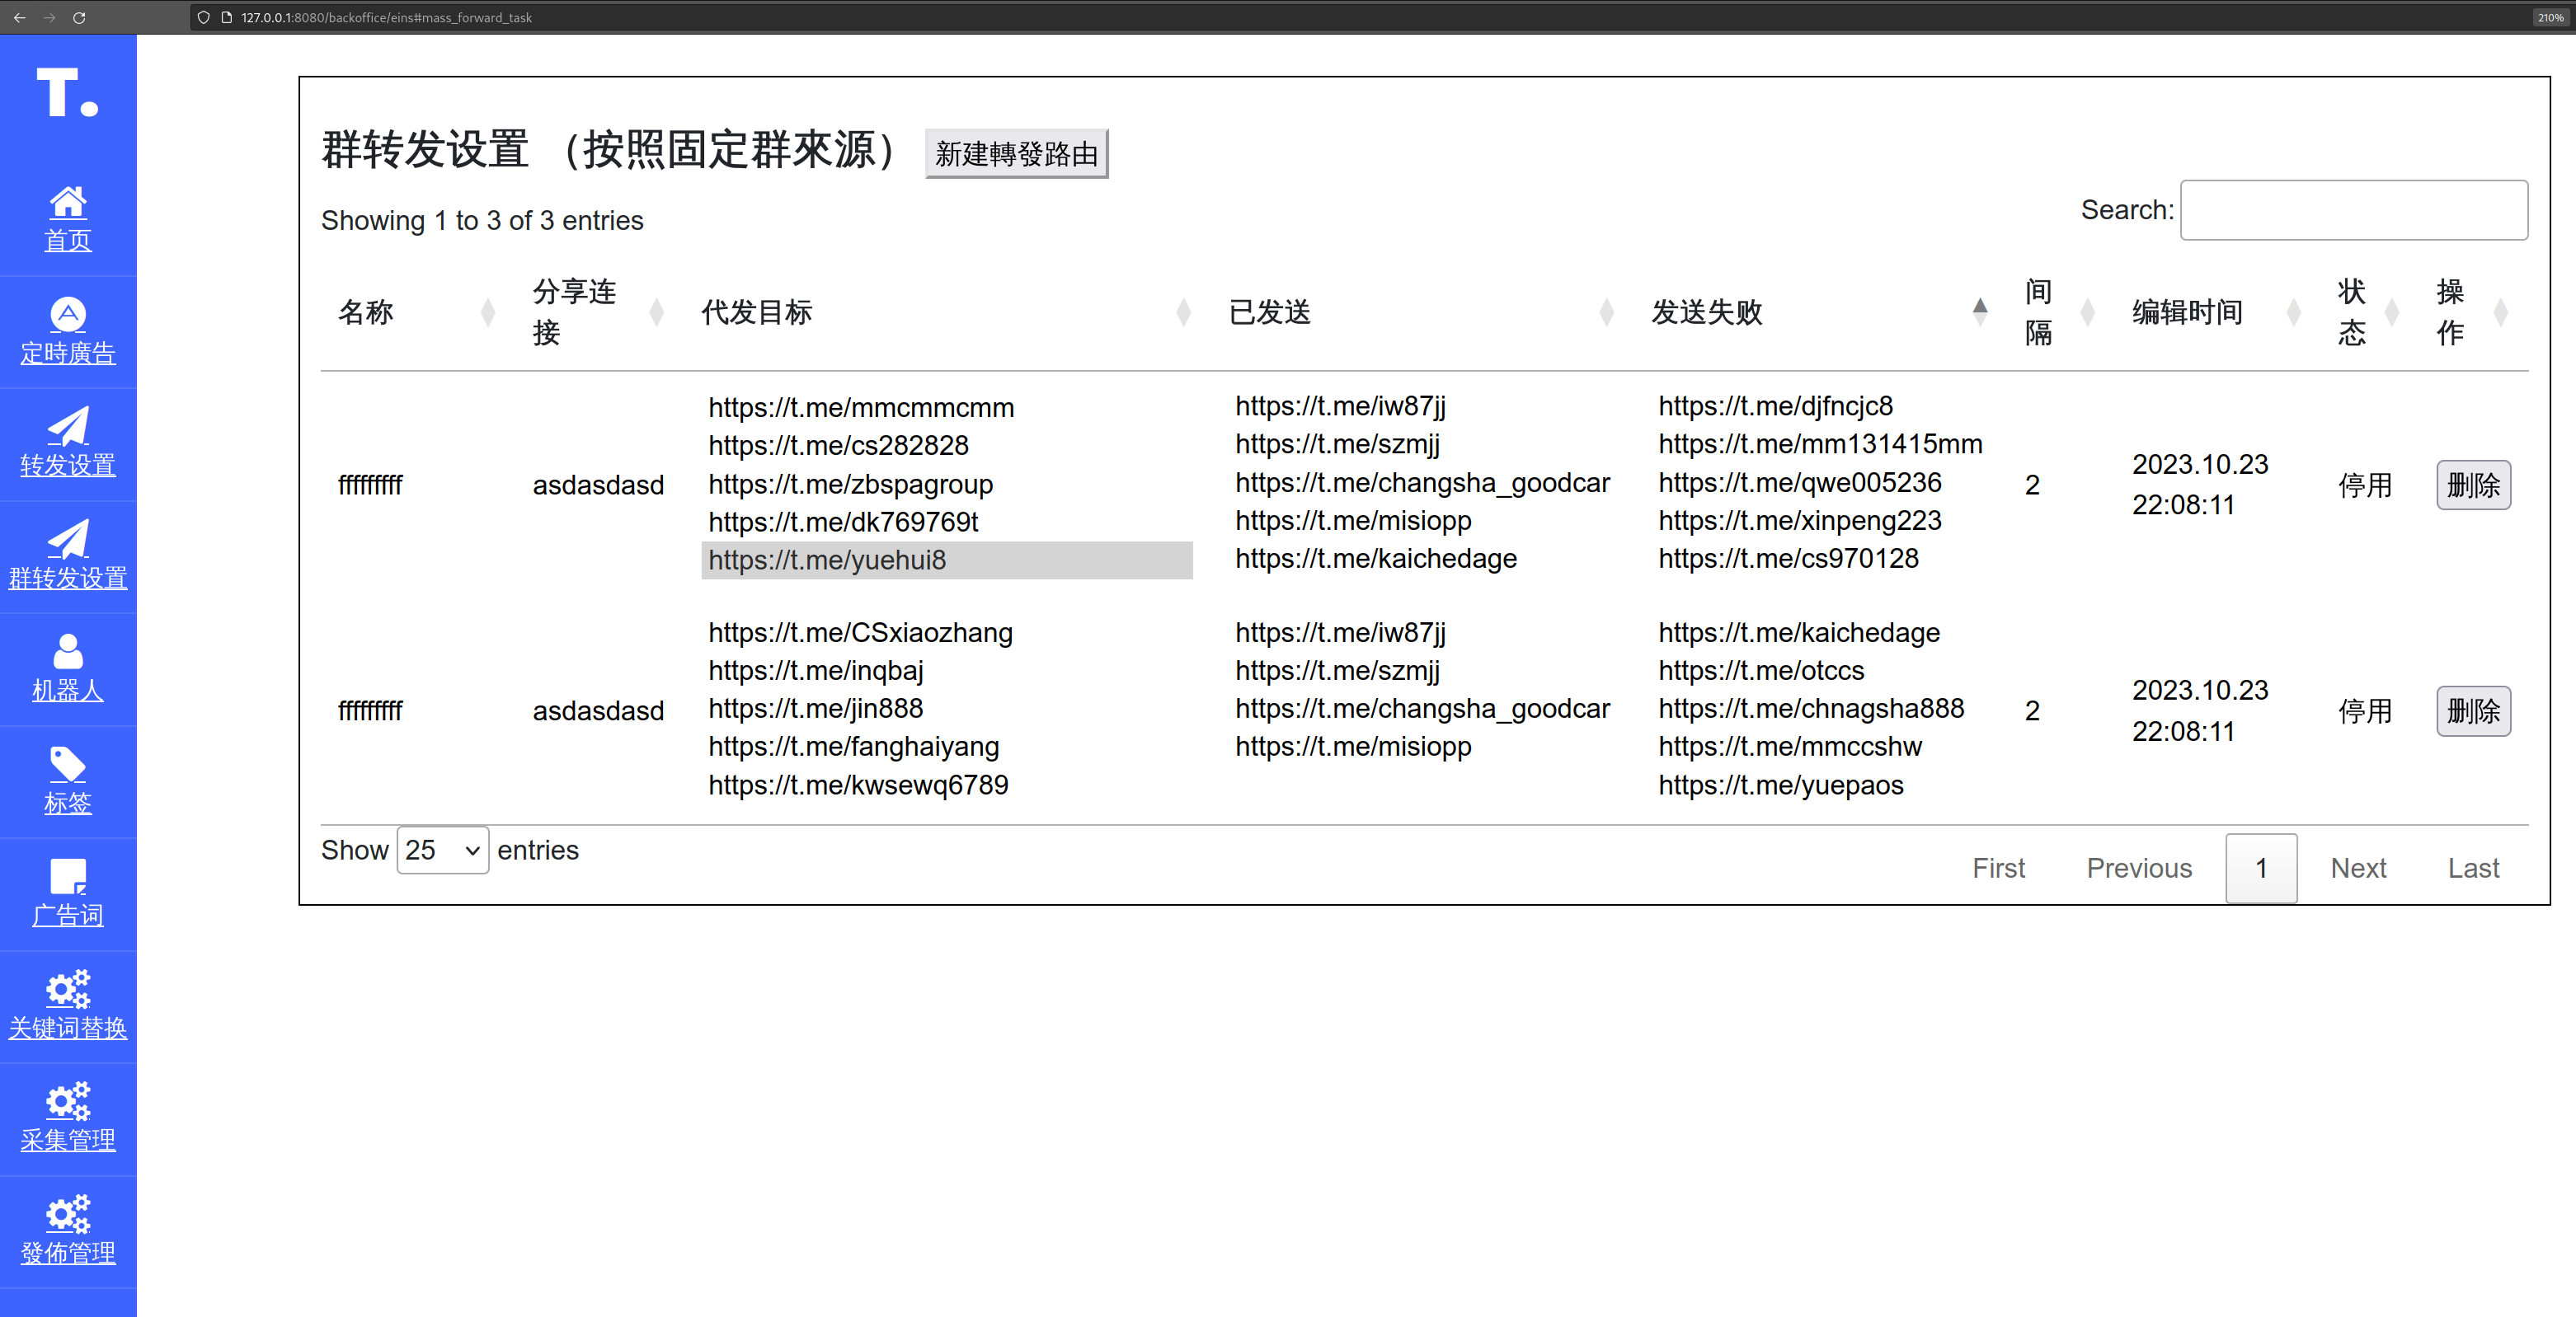Click the Next pagination link
Viewport: 2576px width, 1317px height.
coord(2357,869)
